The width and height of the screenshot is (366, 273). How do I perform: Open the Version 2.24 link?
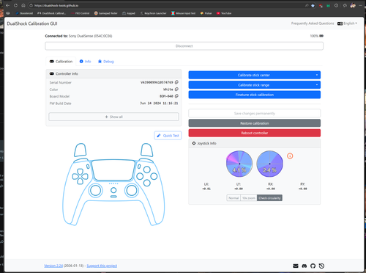(x=53, y=266)
